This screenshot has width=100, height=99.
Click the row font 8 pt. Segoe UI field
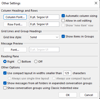click(x=44, y=24)
